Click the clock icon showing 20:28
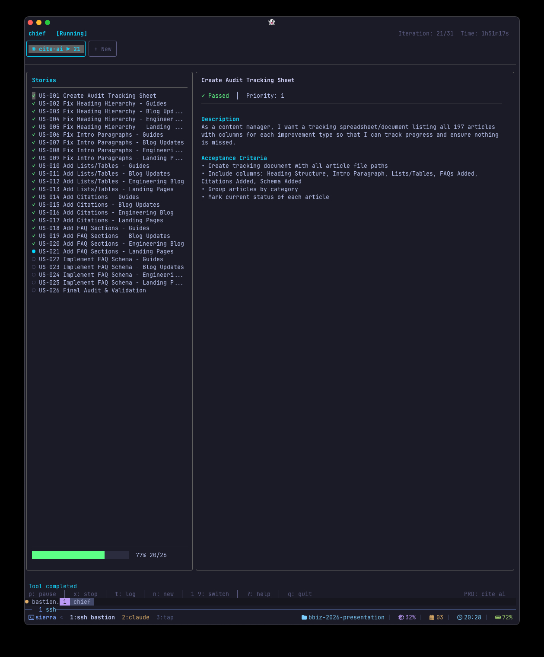544x657 pixels. point(460,617)
